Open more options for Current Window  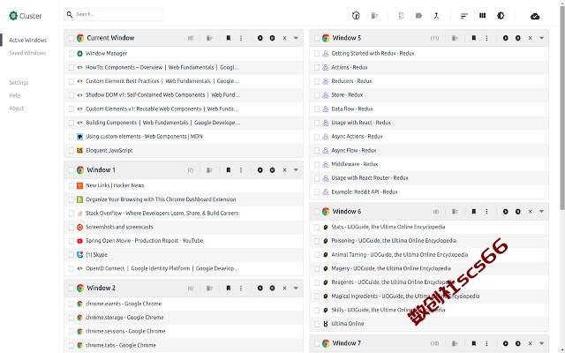coord(241,38)
